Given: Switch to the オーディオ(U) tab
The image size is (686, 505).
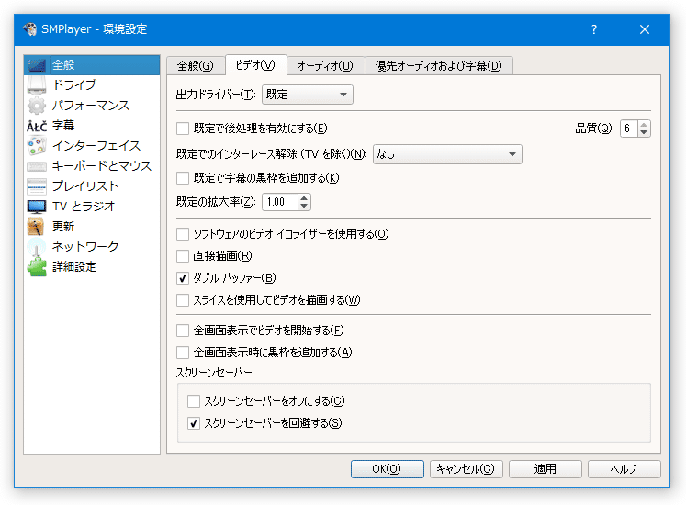Looking at the screenshot, I should (325, 66).
